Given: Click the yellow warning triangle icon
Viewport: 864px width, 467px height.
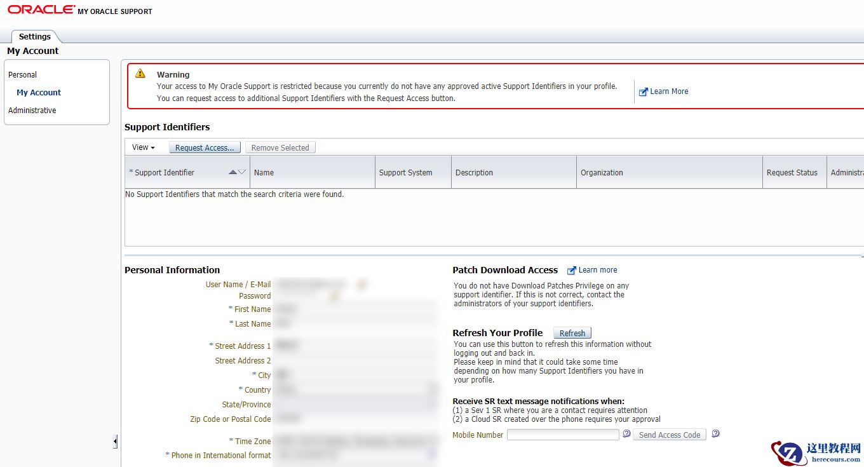Looking at the screenshot, I should point(140,74).
